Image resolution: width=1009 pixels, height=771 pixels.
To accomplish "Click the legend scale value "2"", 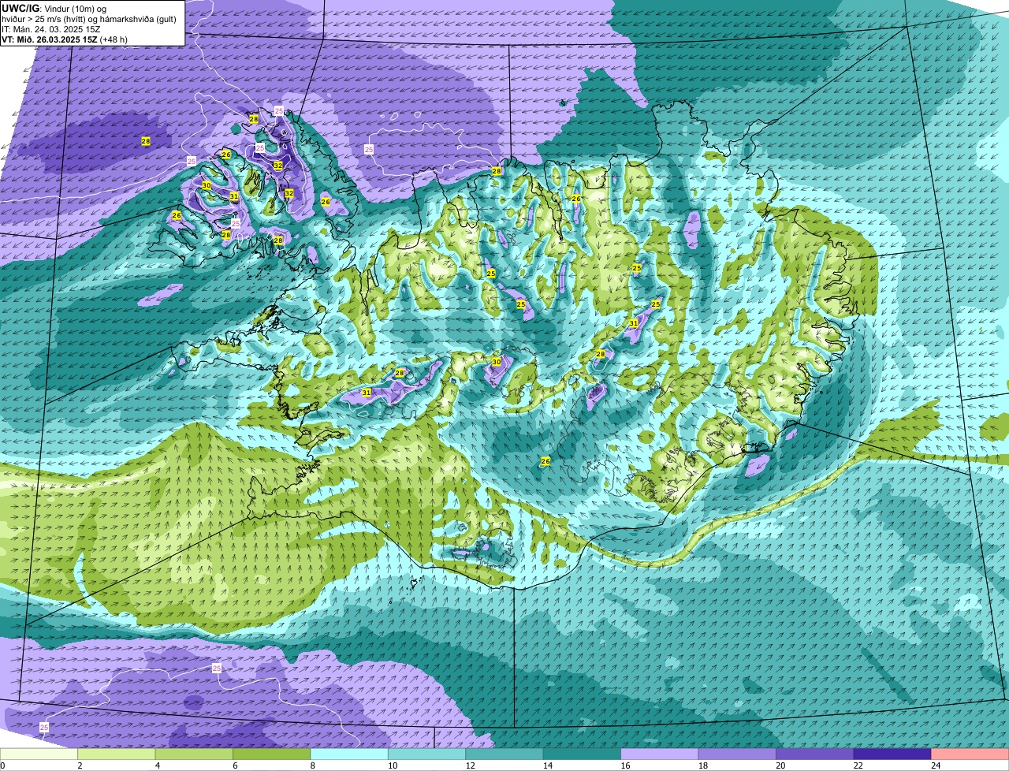I will coord(79,765).
